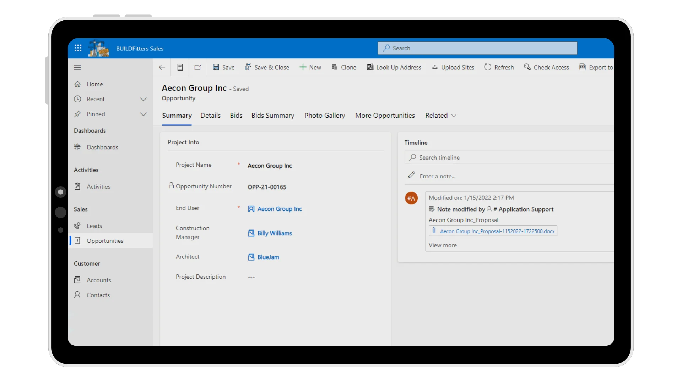Click the Save button label
The width and height of the screenshot is (682, 384).
click(228, 68)
